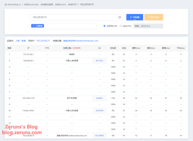Image resolution: width=193 pixels, height=141 pixels.
Task: Click the IP column header
Action: (29, 48)
